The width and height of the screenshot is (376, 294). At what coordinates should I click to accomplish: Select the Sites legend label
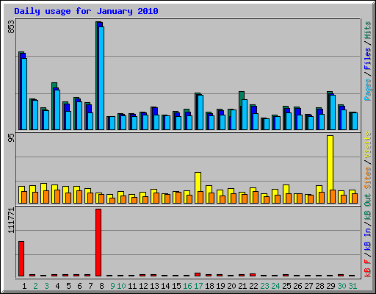[x=368, y=177]
